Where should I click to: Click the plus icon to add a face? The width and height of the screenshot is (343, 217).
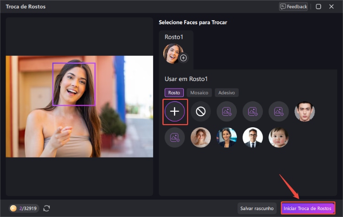(x=175, y=111)
